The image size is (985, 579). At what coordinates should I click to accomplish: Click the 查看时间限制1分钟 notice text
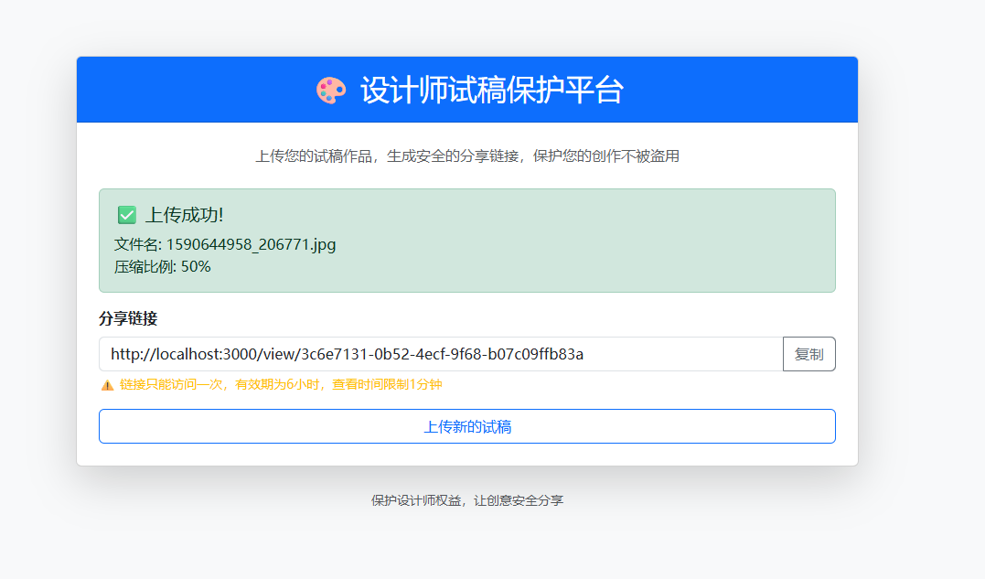(387, 385)
